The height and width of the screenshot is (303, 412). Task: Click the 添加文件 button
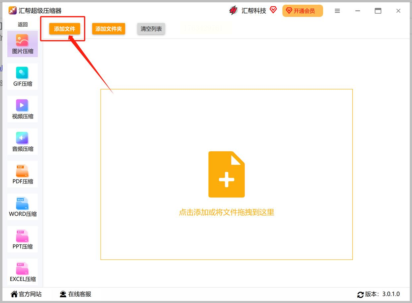pyautogui.click(x=65, y=29)
